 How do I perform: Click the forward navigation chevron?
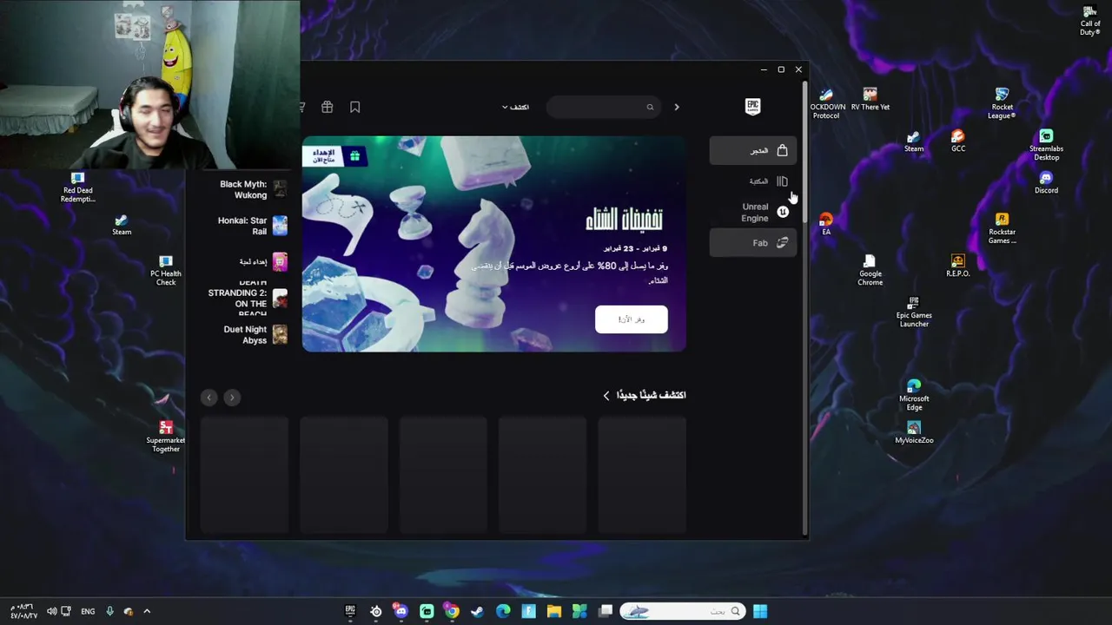point(677,107)
